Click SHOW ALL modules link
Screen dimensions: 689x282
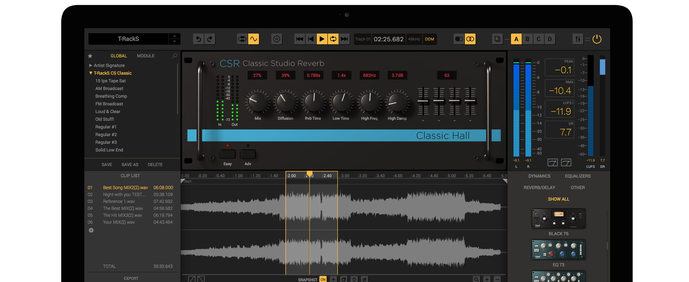pyautogui.click(x=558, y=199)
